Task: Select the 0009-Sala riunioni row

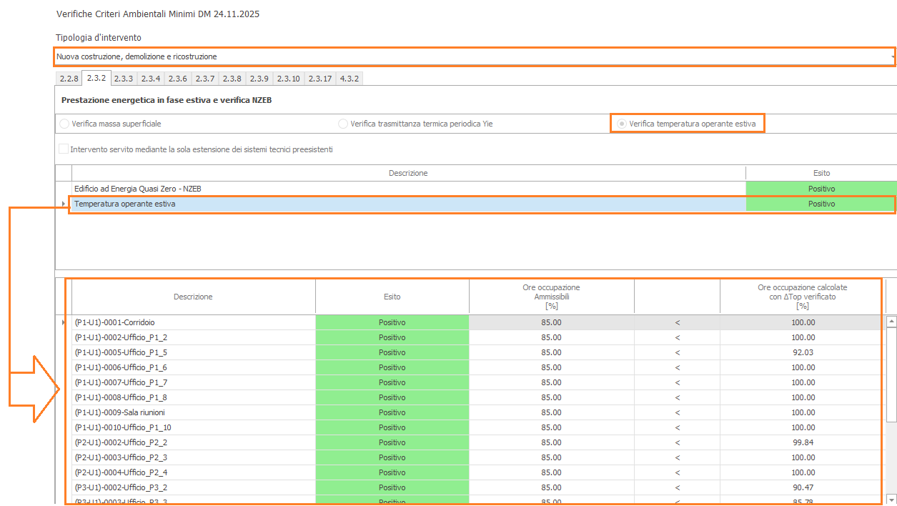Action: click(x=193, y=412)
